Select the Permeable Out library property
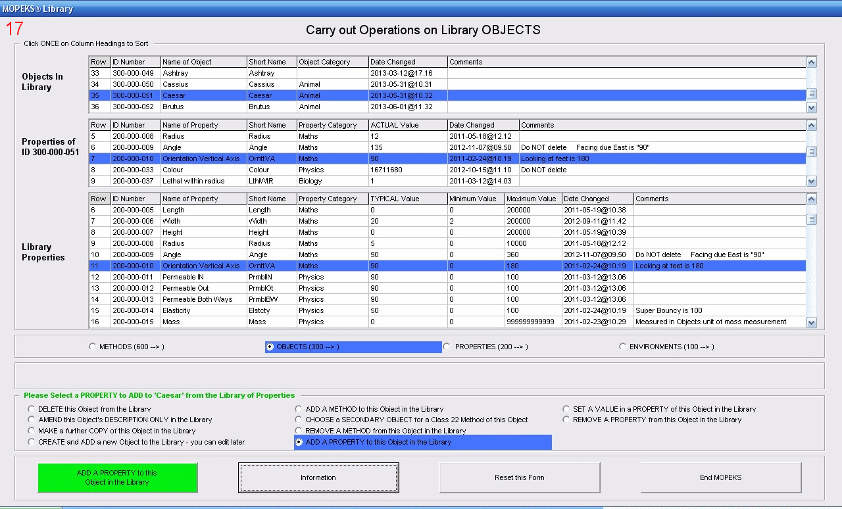The image size is (842, 509). (447, 288)
